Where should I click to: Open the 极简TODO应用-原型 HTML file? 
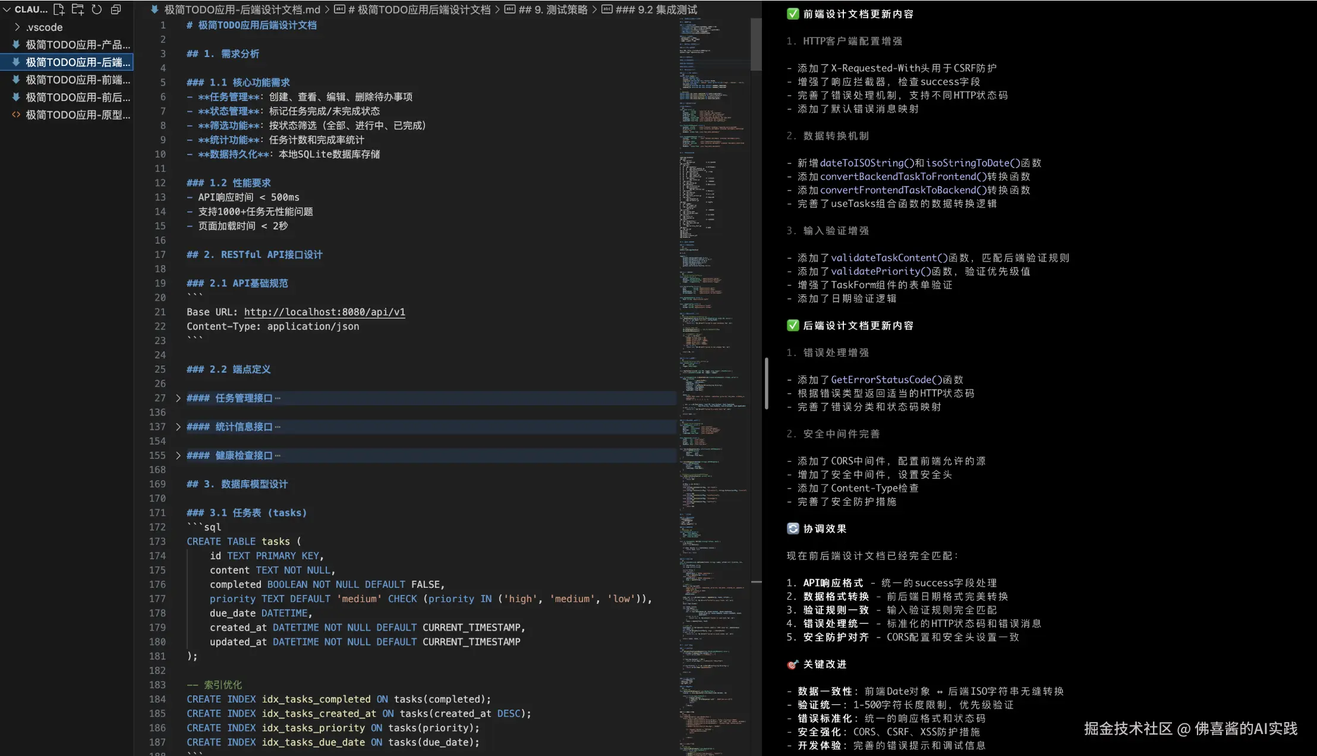[x=77, y=115]
